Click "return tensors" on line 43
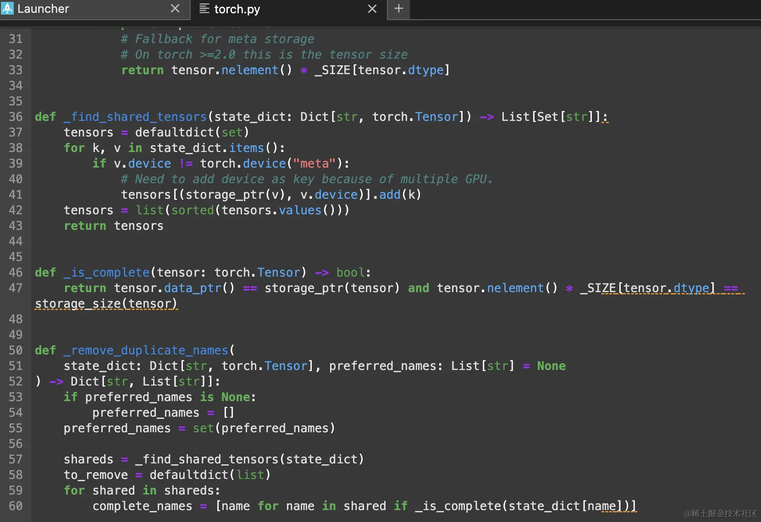Viewport: 761px width, 522px height. 114,226
